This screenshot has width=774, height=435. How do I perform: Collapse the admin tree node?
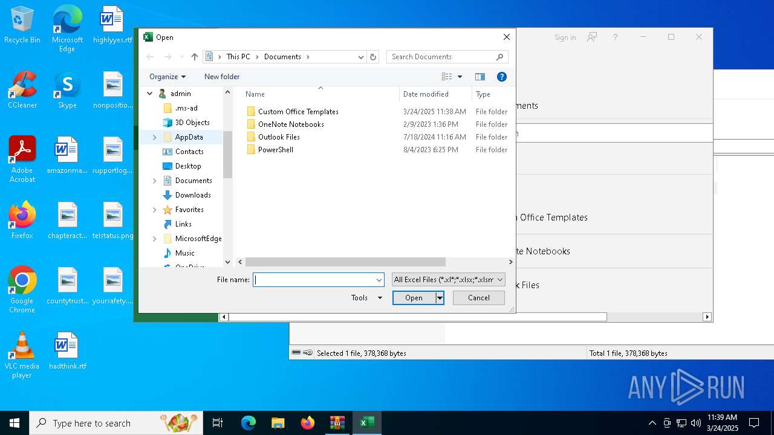coord(150,94)
